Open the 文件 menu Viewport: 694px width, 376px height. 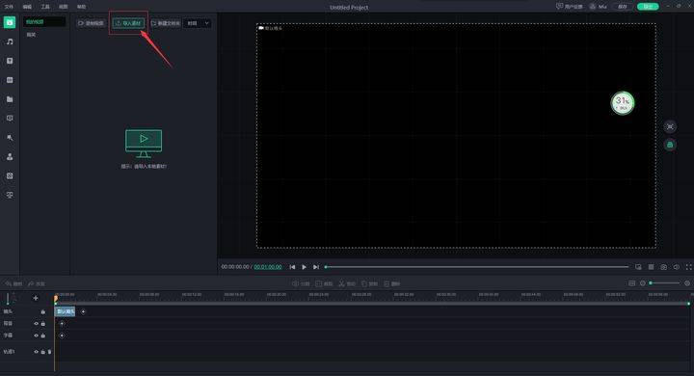click(9, 7)
